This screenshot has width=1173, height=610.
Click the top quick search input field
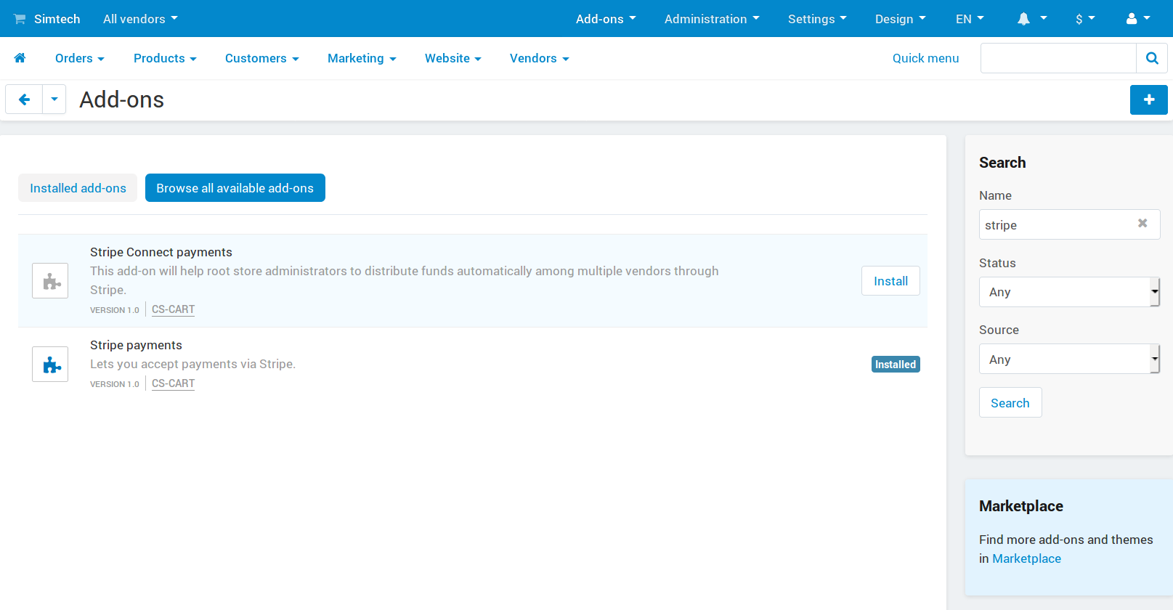click(1058, 58)
